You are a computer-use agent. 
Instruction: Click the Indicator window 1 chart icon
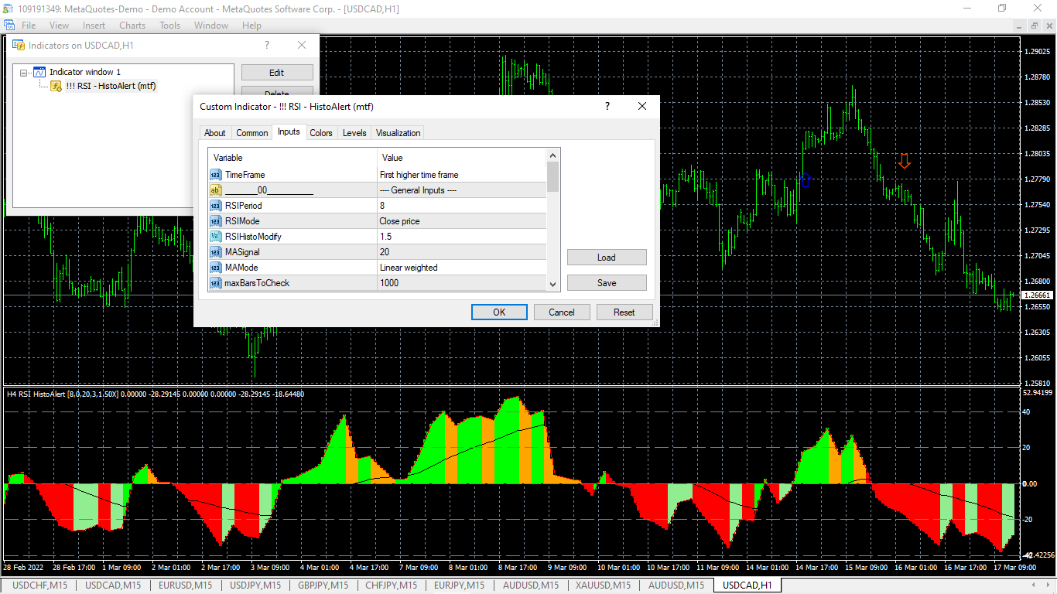pos(39,72)
